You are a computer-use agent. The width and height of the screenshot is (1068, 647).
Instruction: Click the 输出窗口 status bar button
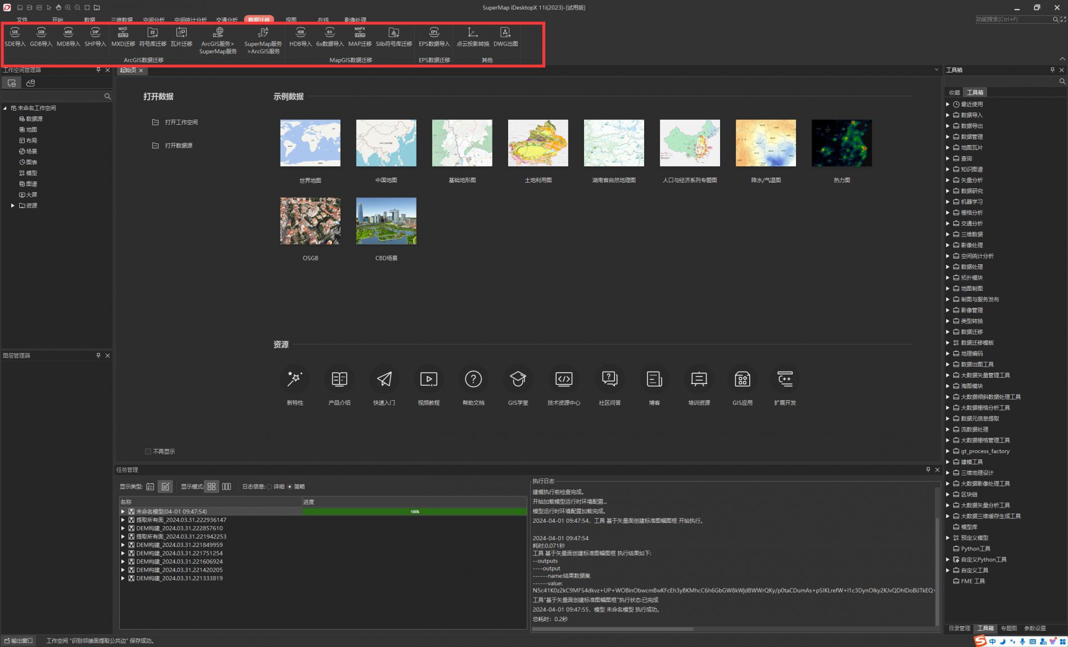[19, 641]
